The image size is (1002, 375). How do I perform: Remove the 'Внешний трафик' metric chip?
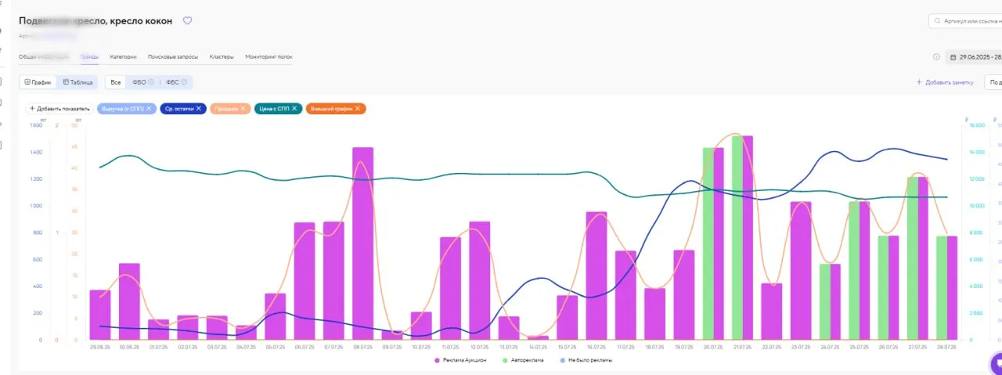pos(358,108)
